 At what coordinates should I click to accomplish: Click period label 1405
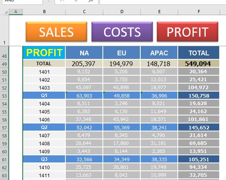coord(44,112)
